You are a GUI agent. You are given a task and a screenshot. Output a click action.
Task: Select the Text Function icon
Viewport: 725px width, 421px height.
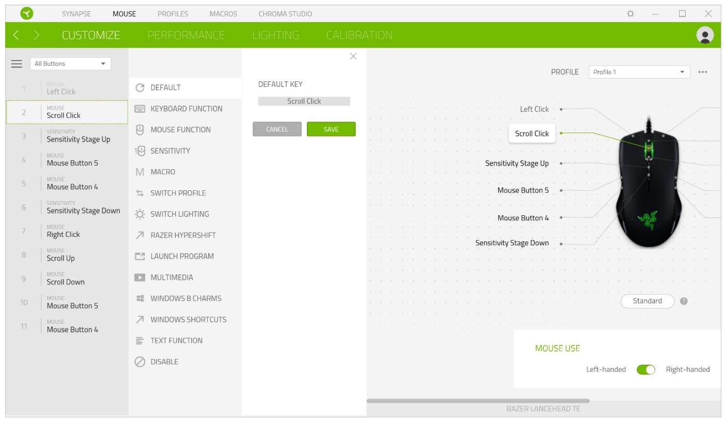pyautogui.click(x=140, y=341)
